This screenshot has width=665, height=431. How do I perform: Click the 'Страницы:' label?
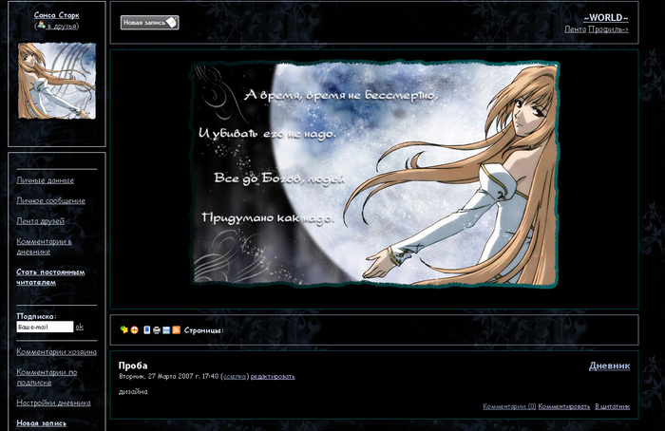coord(204,330)
